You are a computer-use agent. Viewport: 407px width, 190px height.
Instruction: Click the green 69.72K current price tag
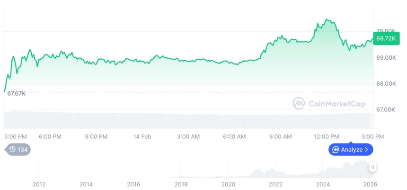[386, 38]
